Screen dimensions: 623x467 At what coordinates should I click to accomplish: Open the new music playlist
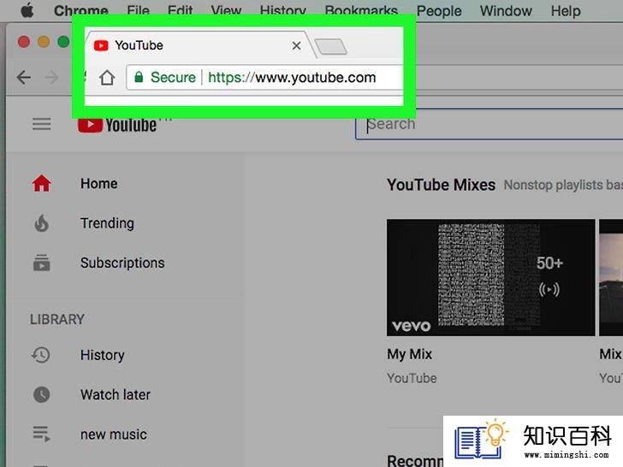click(114, 434)
